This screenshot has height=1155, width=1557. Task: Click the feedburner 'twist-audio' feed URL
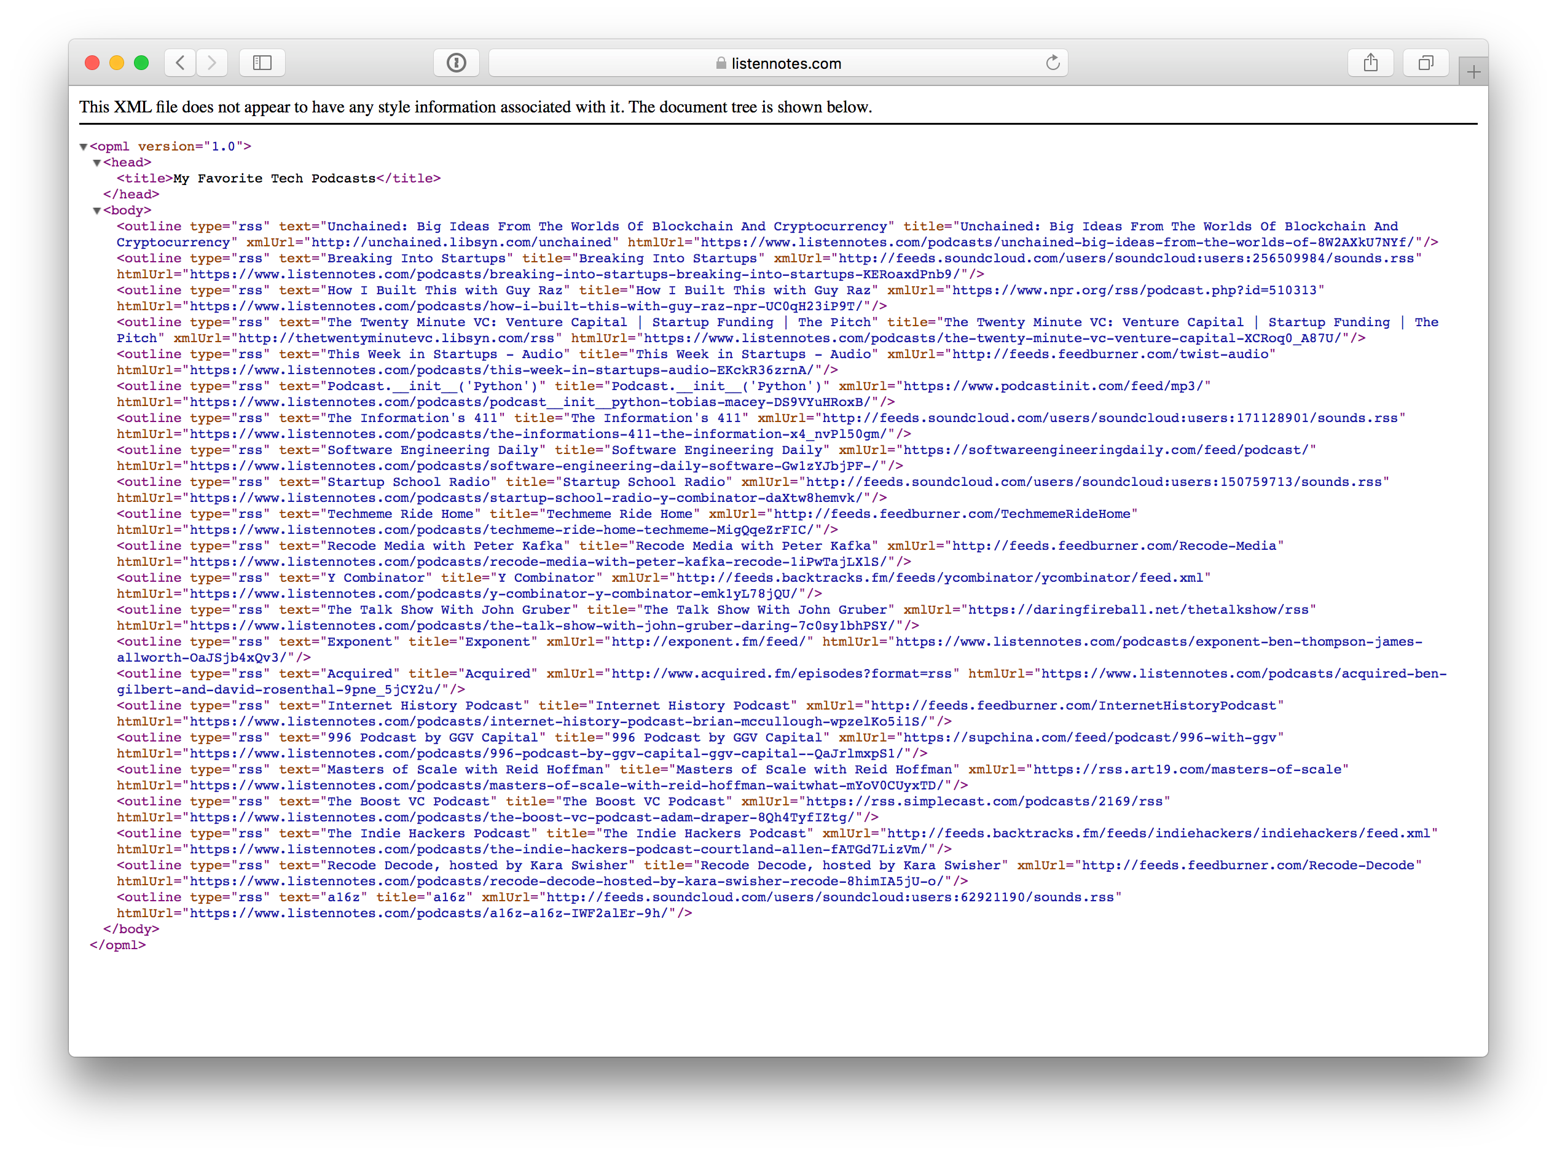(1110, 354)
